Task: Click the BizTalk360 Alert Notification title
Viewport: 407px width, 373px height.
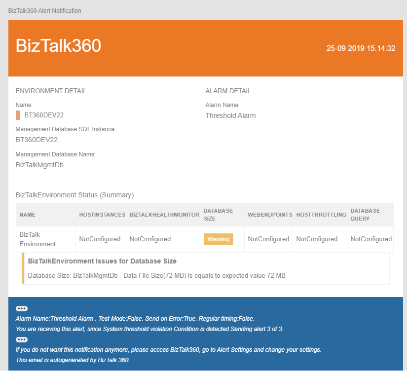Action: [x=44, y=11]
